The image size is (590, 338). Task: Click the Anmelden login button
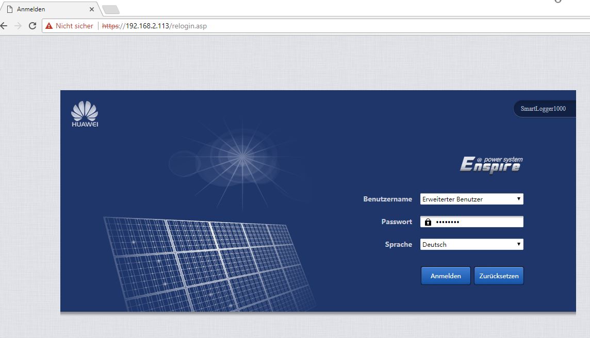(446, 276)
